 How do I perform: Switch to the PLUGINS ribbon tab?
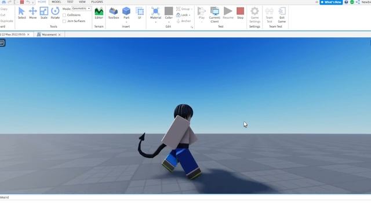97,2
